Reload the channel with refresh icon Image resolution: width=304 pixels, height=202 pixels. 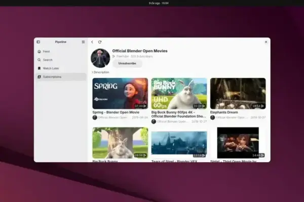click(x=100, y=42)
